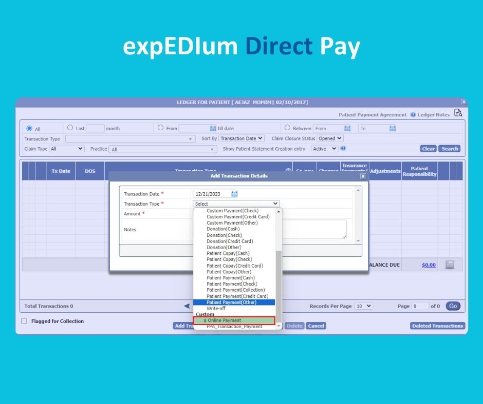Open the Transaction Date calendar picker
The height and width of the screenshot is (404, 483).
[x=234, y=194]
